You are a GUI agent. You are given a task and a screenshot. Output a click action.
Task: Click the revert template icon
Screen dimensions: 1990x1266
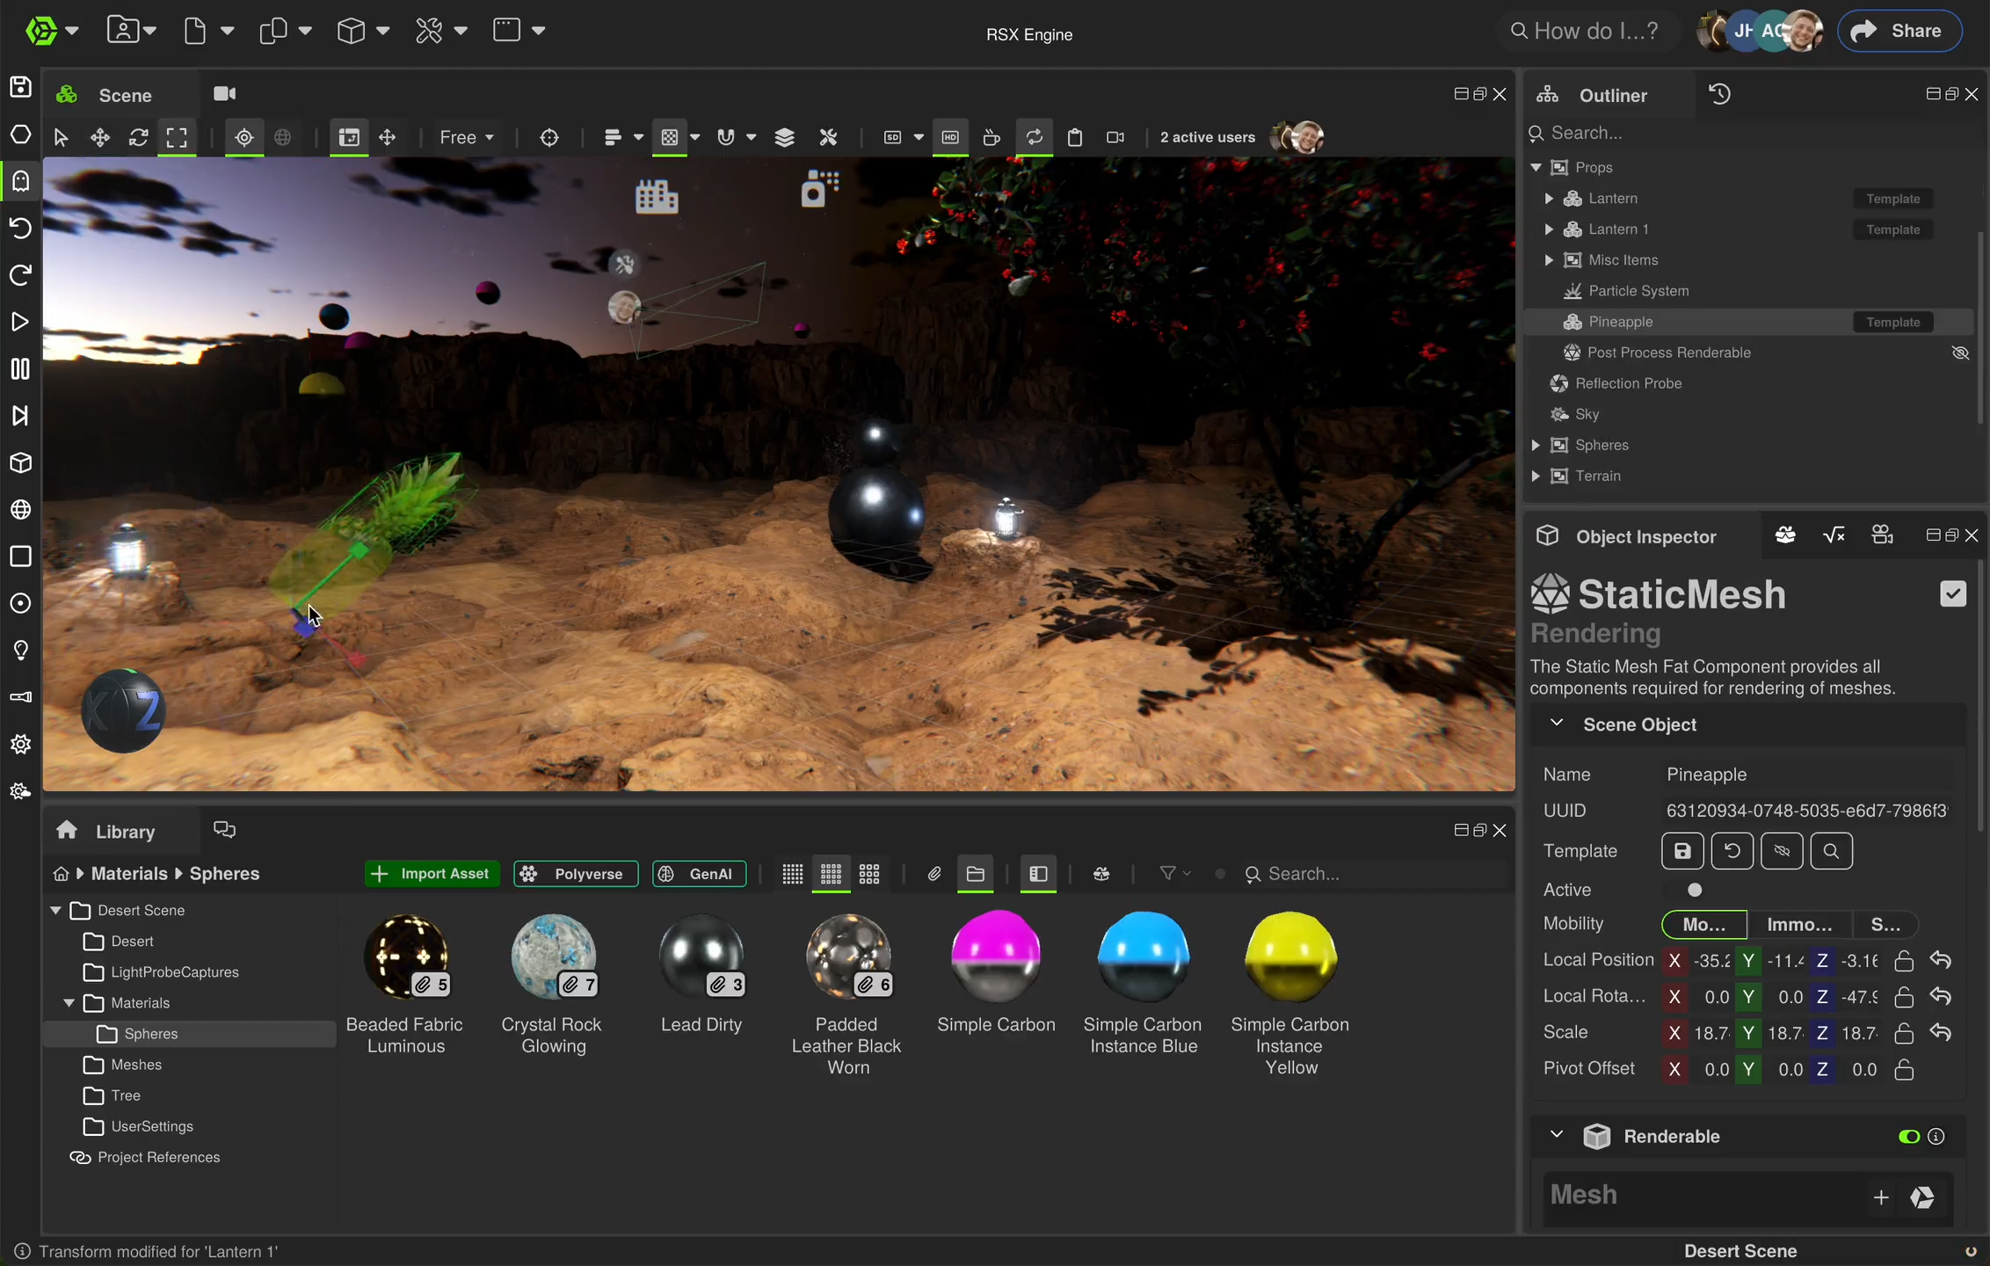pos(1732,851)
